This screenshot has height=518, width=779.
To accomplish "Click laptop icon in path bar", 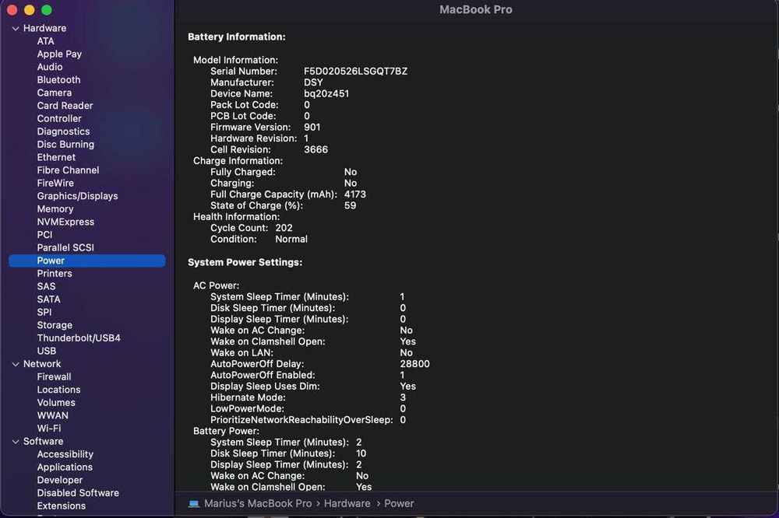I will pyautogui.click(x=194, y=504).
